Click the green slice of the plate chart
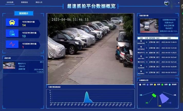Image resolution: width=183 pixels, height=111 pixels. click(154, 95)
